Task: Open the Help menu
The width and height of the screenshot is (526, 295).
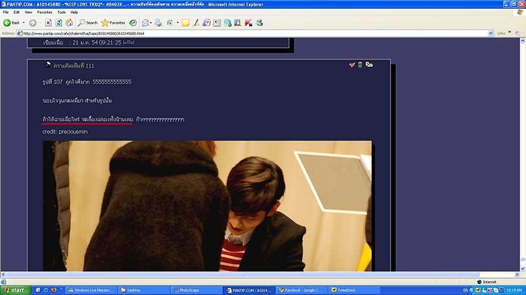Action: coord(74,12)
